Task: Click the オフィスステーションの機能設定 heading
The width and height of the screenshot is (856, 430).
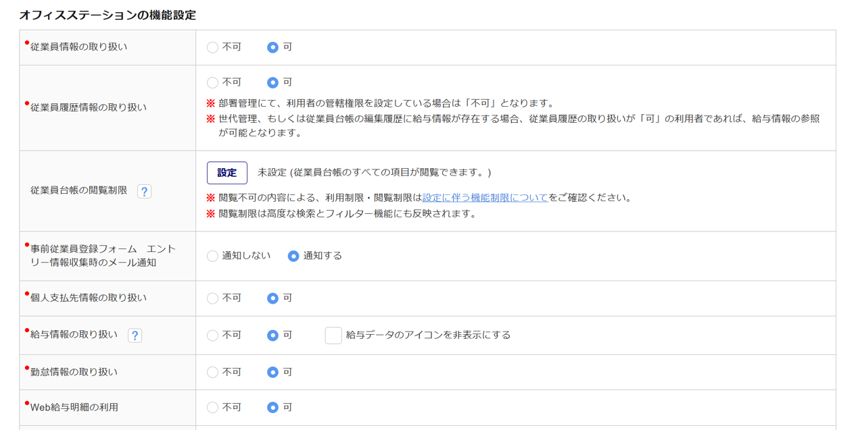Action: [x=108, y=14]
